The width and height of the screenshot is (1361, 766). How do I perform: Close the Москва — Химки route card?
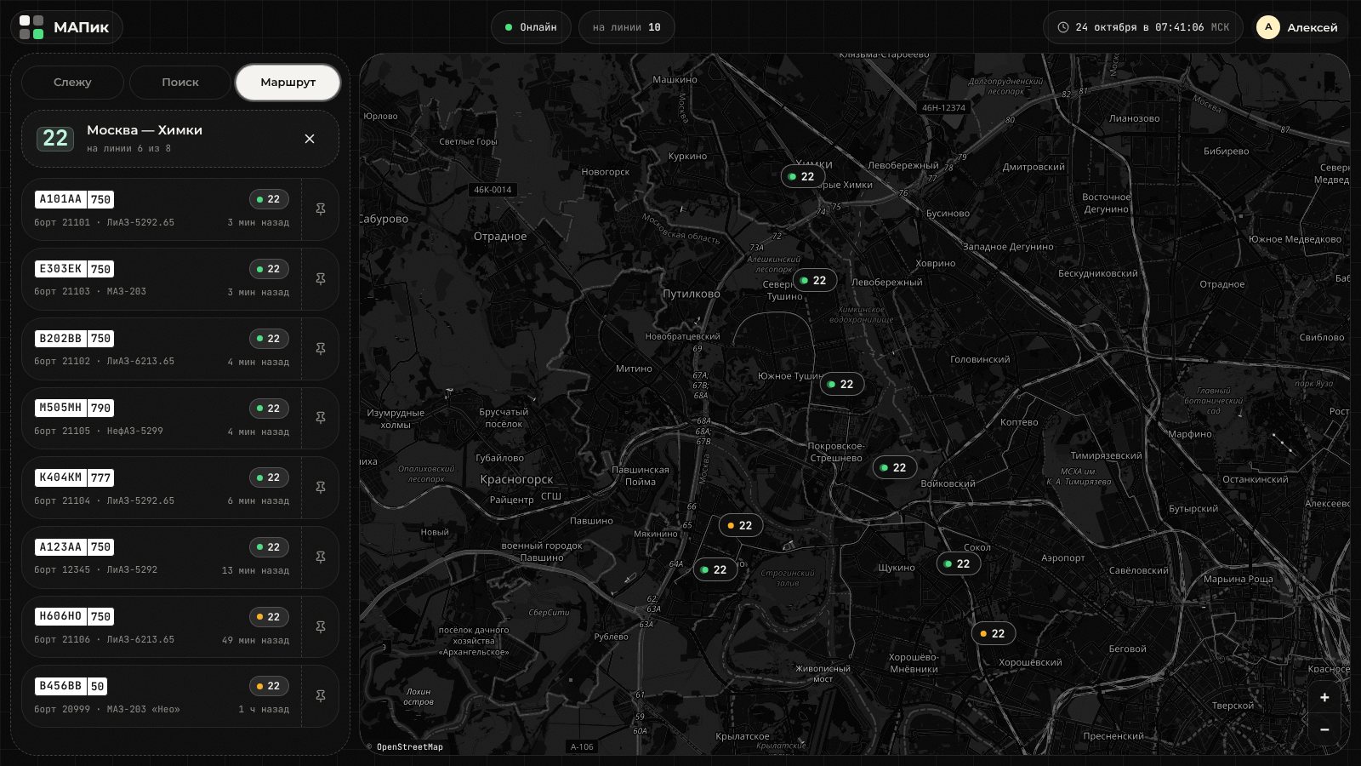[x=310, y=139]
